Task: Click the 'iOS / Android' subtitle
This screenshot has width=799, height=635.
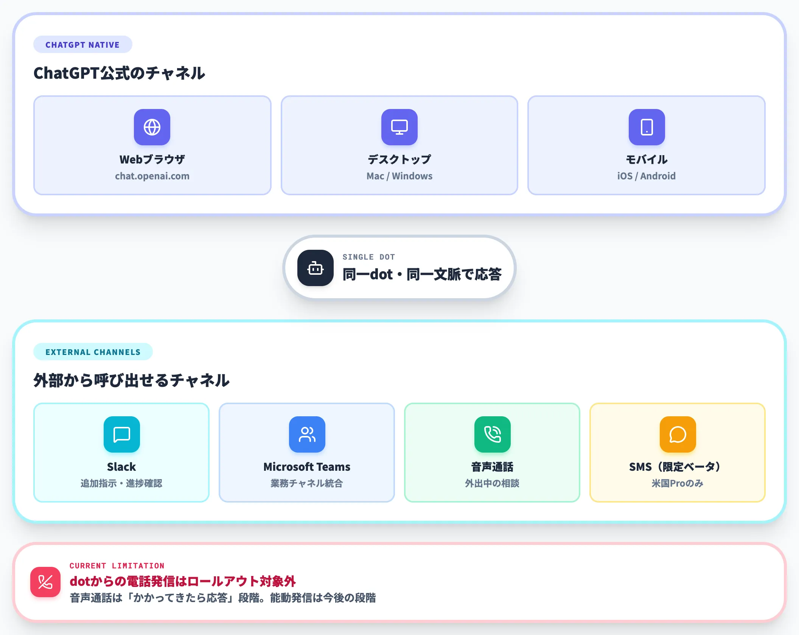Action: [x=647, y=176]
